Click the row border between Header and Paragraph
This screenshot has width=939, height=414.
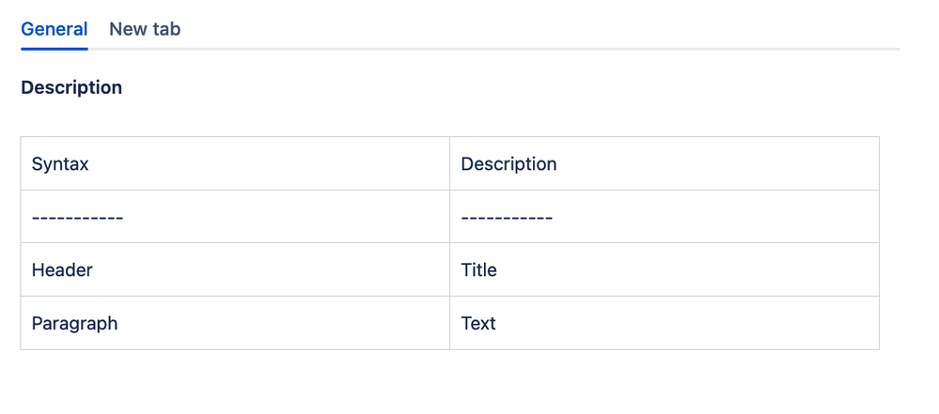[235, 297]
